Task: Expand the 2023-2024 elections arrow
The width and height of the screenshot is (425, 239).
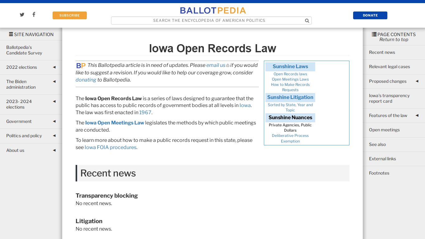Action: coord(54,101)
